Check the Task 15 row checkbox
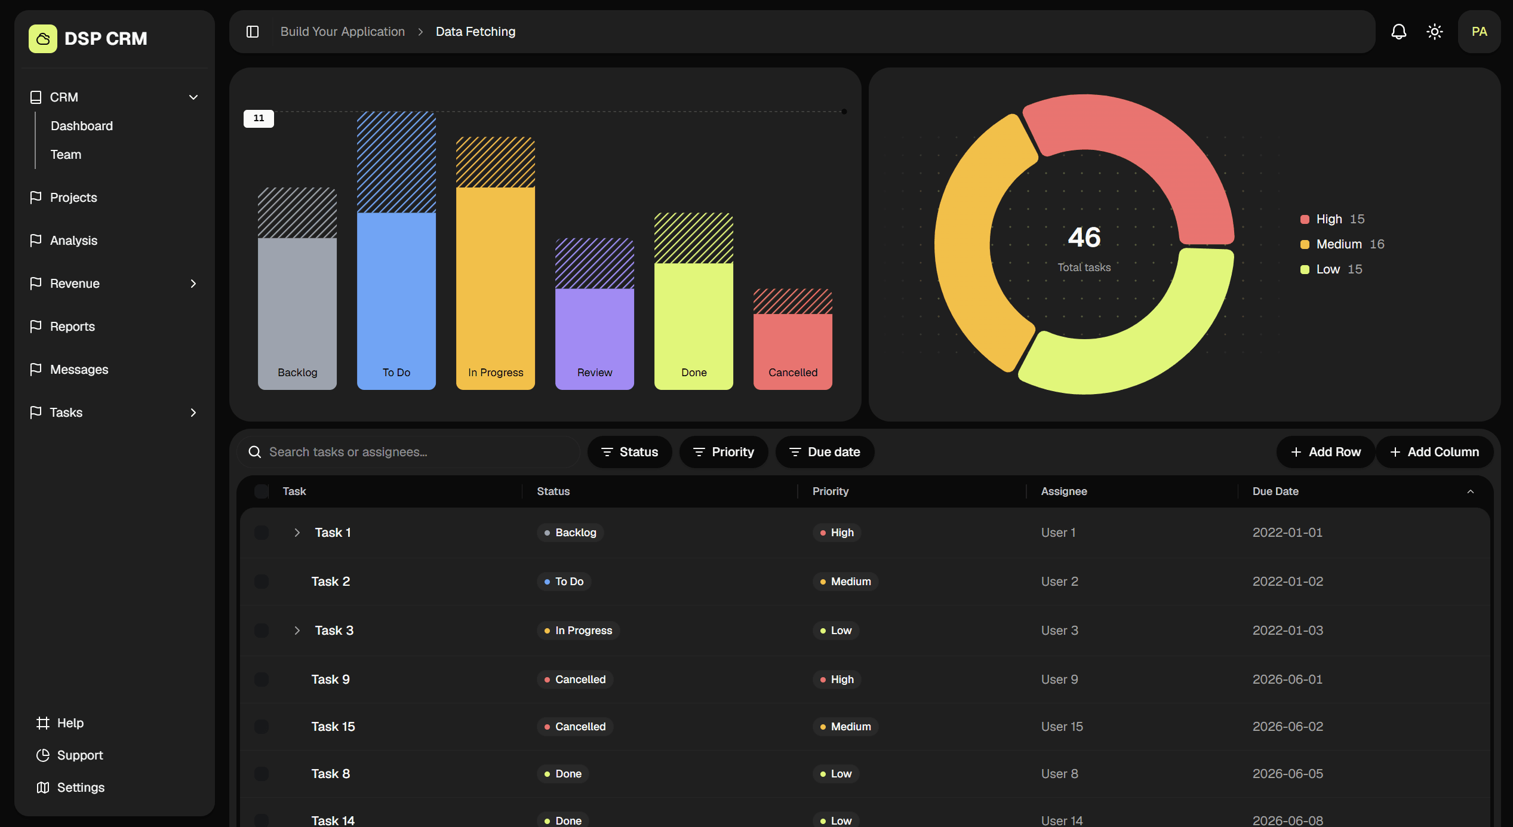 tap(262, 727)
